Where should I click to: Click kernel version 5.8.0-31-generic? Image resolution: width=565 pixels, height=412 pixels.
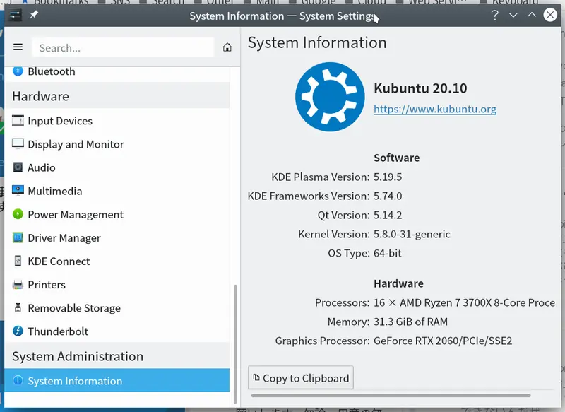tap(412, 235)
